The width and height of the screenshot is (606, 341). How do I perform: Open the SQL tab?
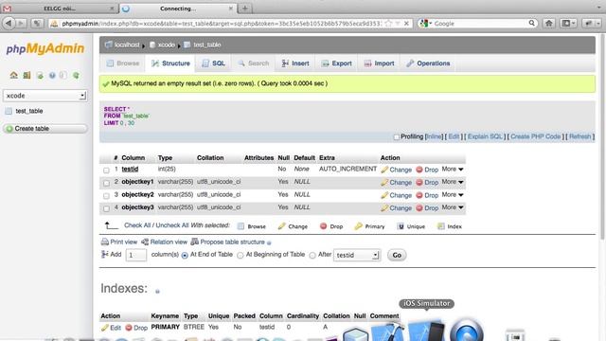[213, 63]
